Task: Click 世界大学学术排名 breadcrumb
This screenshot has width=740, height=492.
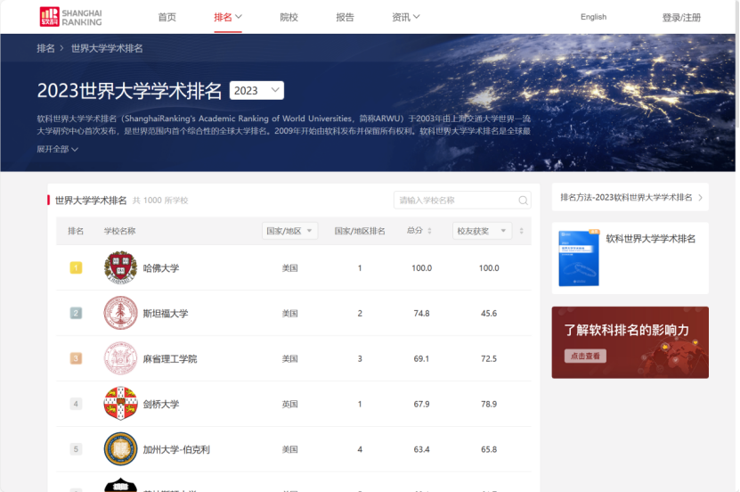Action: pos(107,48)
